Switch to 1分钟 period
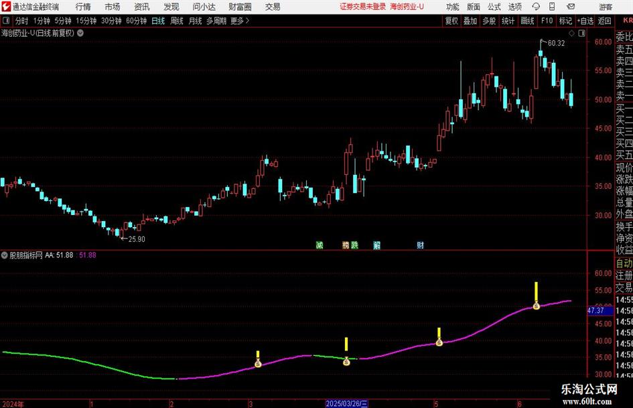Viewport: 633px width, 408px height. click(41, 21)
